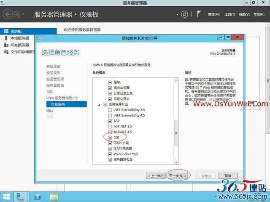Click the wizard title bar icon

pos(39,38)
